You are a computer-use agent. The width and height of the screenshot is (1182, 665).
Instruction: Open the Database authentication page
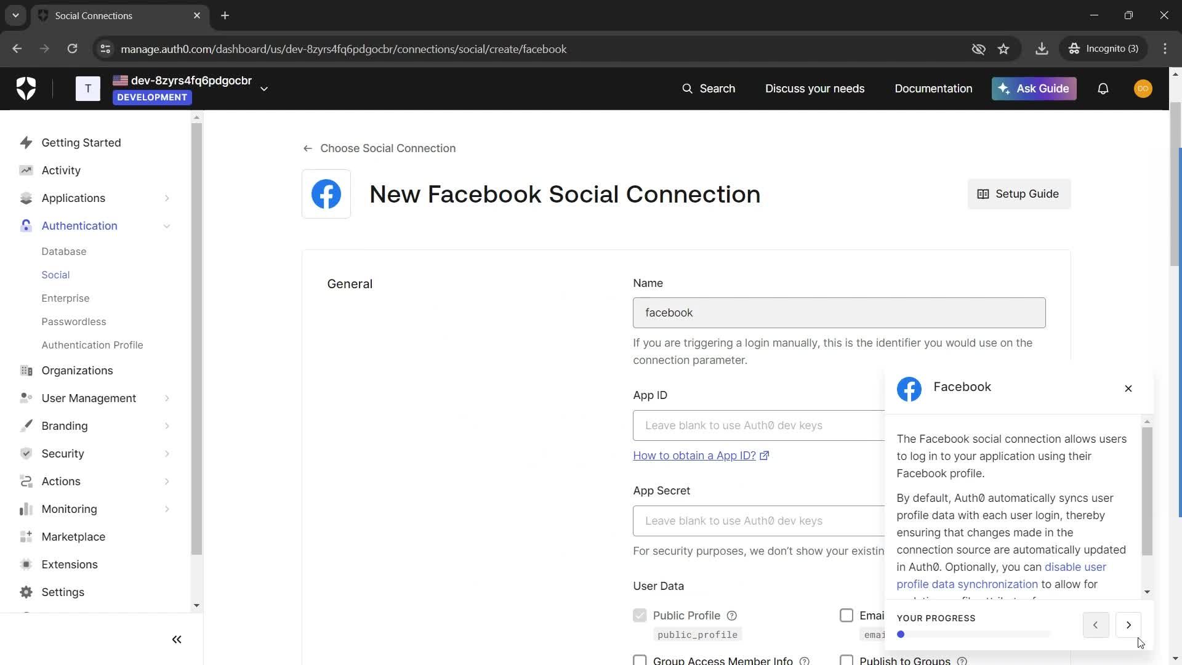tap(64, 252)
